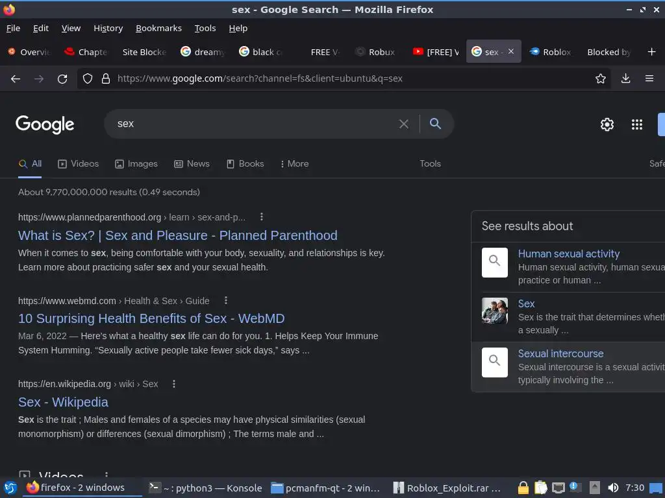Bookmark this page with the star
The height and width of the screenshot is (498, 665).
pyautogui.click(x=601, y=78)
